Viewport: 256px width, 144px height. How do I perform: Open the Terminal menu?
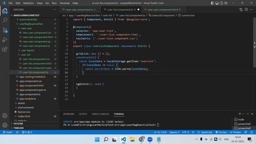[x=64, y=3]
